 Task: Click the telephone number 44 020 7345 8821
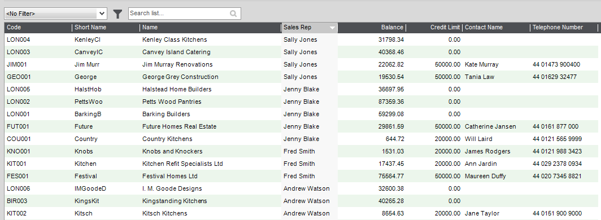coord(557,176)
